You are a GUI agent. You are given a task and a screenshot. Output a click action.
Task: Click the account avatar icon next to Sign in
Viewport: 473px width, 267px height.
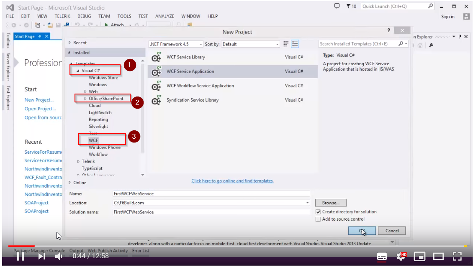point(466,17)
